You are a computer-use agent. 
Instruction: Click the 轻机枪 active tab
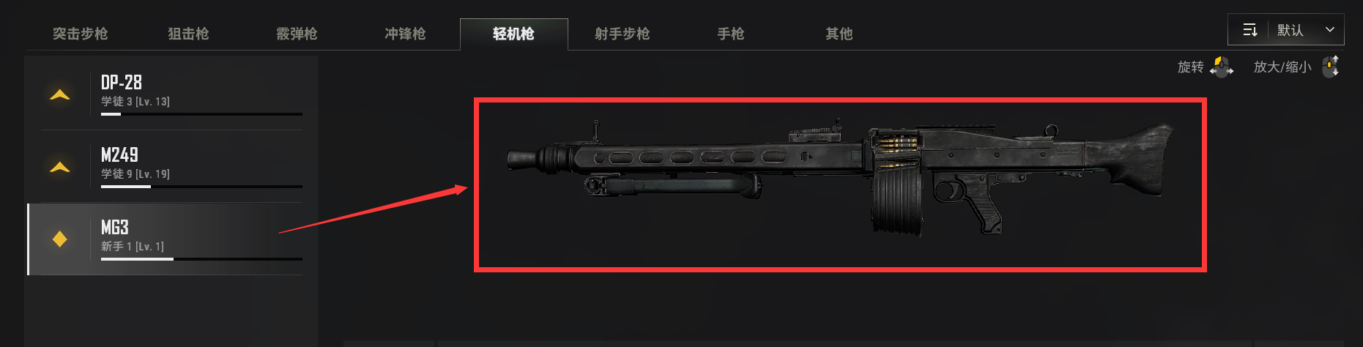[514, 34]
